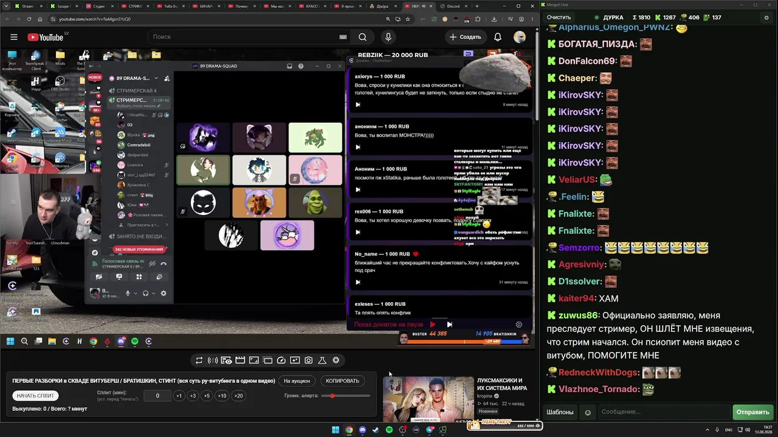Viewport: 778px width, 437px height.
Task: Switch to the БИНАР browser tab
Action: 207,6
